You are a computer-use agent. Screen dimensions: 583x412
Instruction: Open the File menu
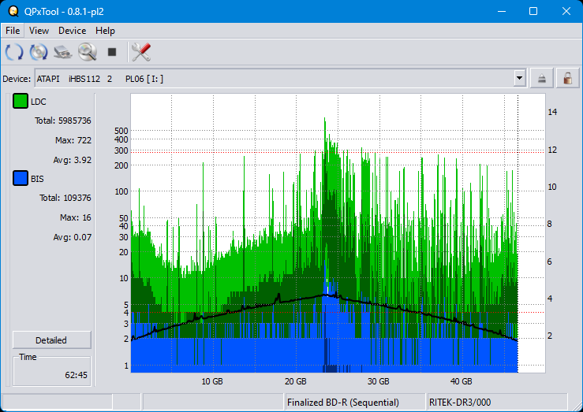coord(13,31)
